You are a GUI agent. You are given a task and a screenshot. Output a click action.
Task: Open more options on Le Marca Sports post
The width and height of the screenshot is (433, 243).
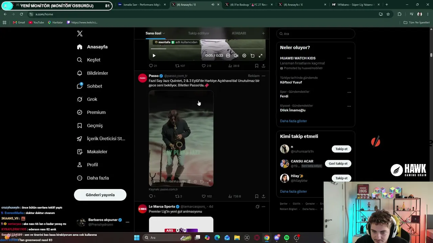pyautogui.click(x=264, y=207)
